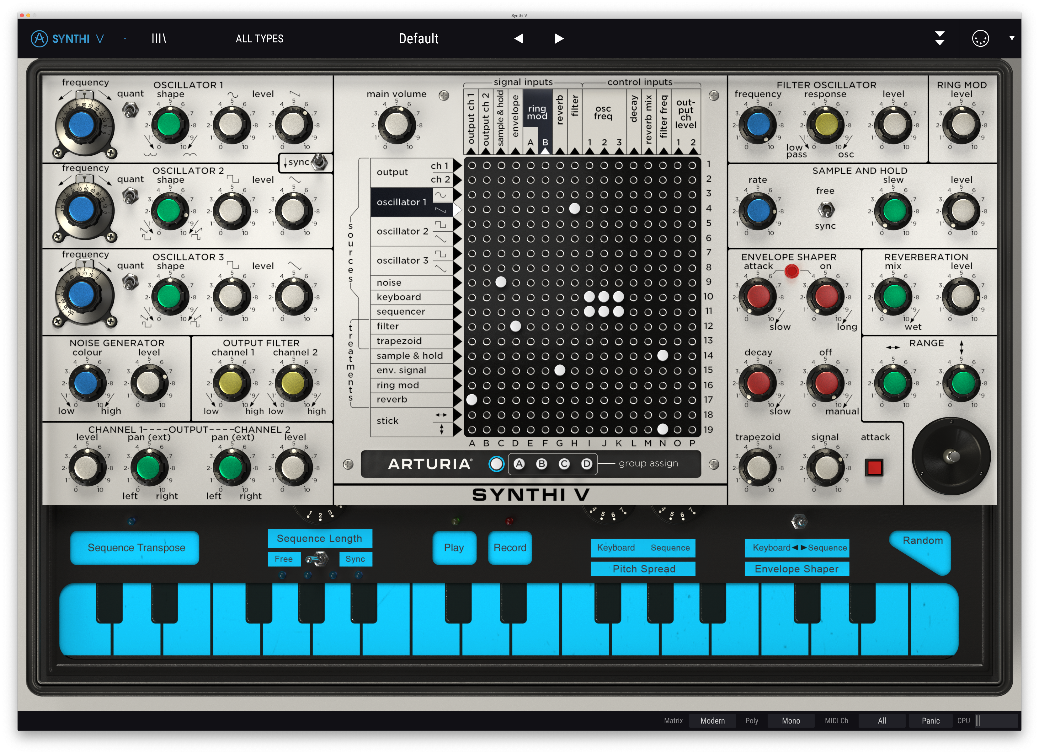Open the SYNTHI V main menu arrow

pos(125,39)
